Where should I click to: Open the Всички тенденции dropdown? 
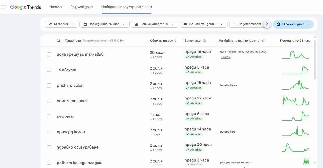203,24
